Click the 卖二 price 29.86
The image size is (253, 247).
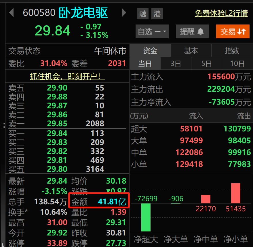tap(57, 115)
